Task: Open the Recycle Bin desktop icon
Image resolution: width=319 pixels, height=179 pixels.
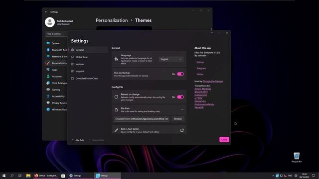Action: point(297,158)
